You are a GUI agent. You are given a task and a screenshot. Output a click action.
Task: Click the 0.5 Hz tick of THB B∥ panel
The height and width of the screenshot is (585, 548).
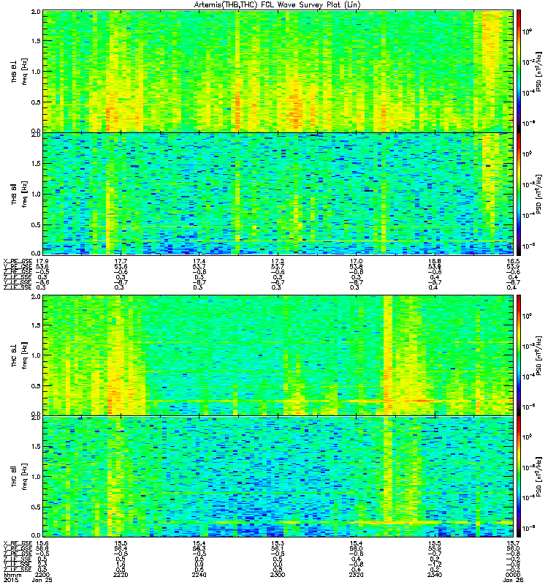point(36,224)
